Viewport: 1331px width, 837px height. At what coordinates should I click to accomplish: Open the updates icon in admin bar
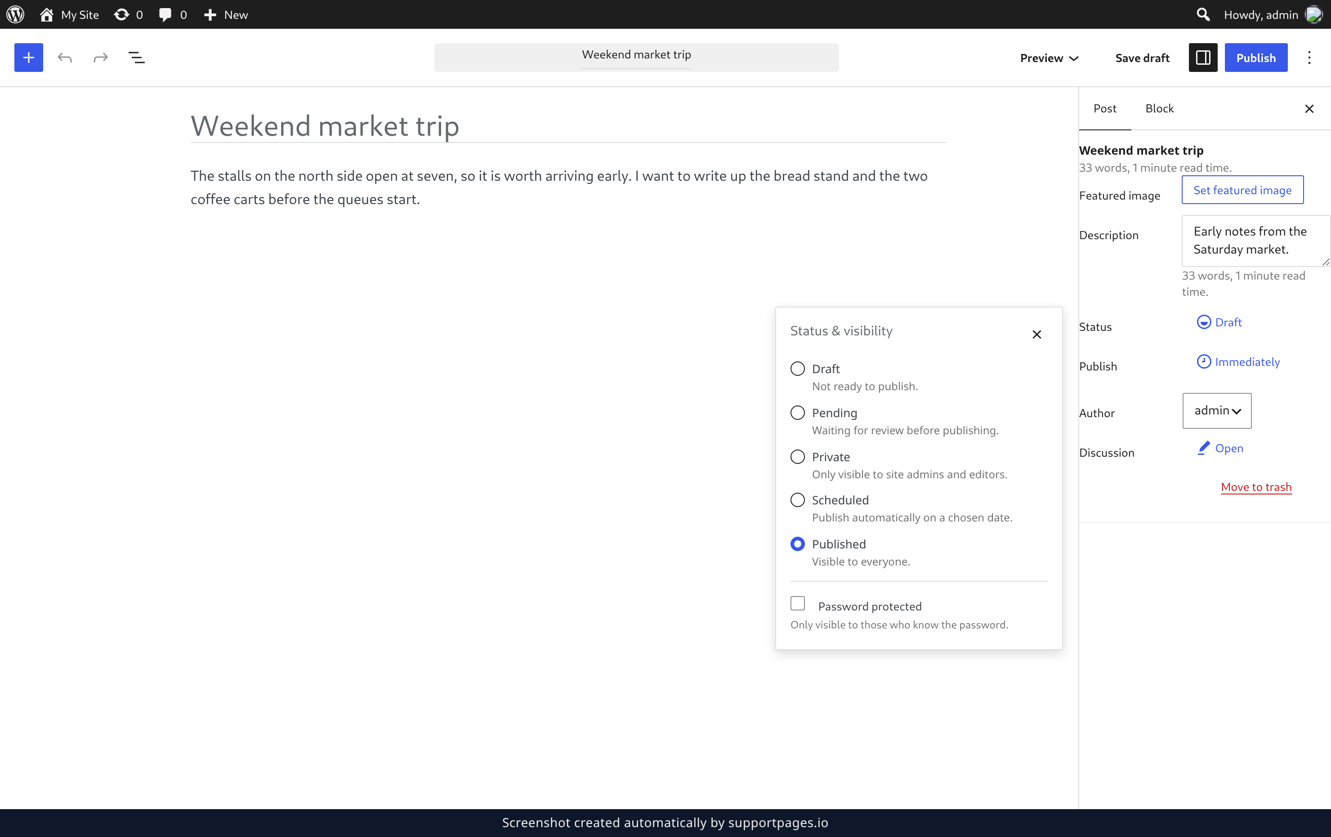click(x=128, y=14)
